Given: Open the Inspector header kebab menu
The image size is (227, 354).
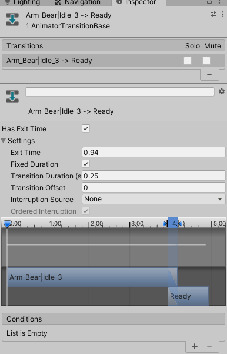Looking at the screenshot, I should pyautogui.click(x=223, y=15).
